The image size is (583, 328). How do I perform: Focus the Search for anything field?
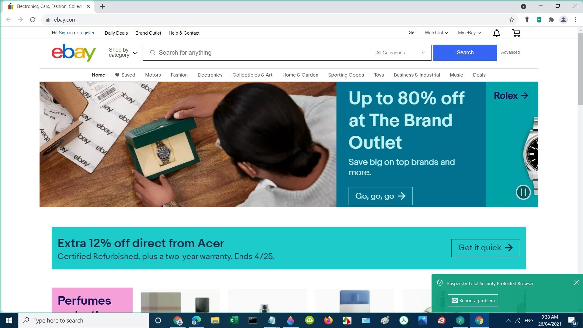click(x=256, y=53)
